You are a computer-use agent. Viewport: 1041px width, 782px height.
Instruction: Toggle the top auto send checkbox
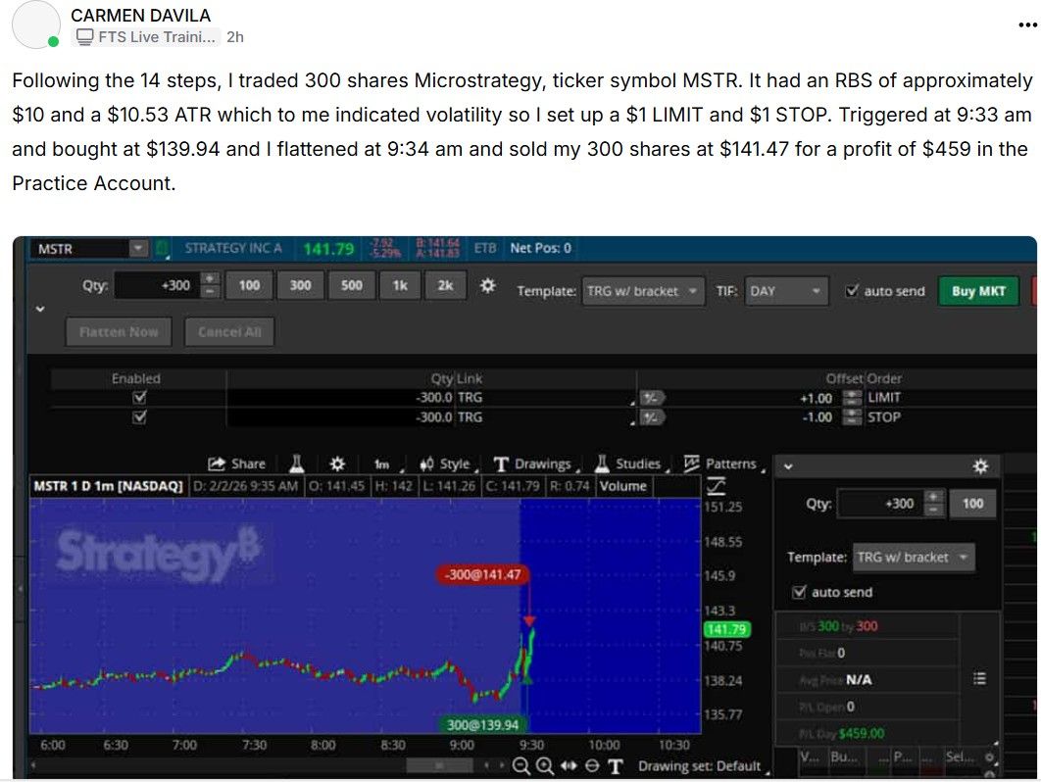852,291
